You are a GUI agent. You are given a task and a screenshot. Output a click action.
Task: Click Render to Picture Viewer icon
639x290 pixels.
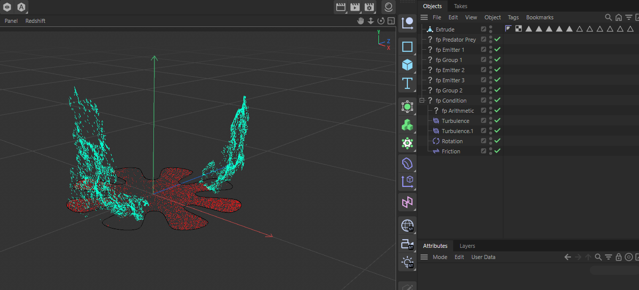click(x=355, y=7)
